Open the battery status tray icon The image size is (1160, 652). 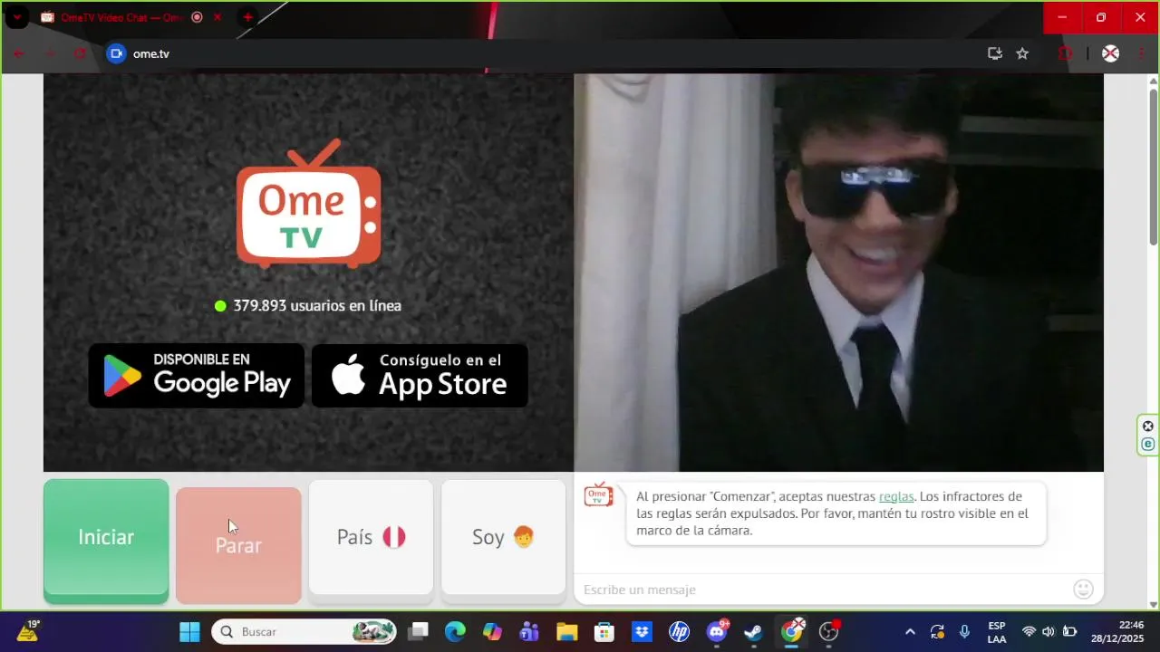coord(1069,632)
